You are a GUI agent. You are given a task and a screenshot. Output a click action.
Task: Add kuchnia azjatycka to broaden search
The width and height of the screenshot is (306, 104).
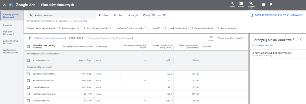point(69,28)
